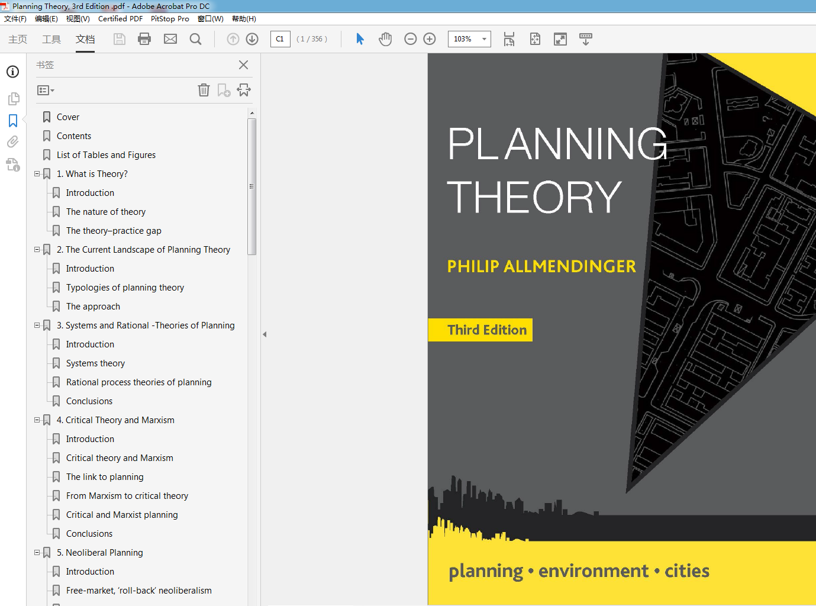
Task: Select 'Critical theory and Marxism' sub-bookmark
Action: click(120, 458)
